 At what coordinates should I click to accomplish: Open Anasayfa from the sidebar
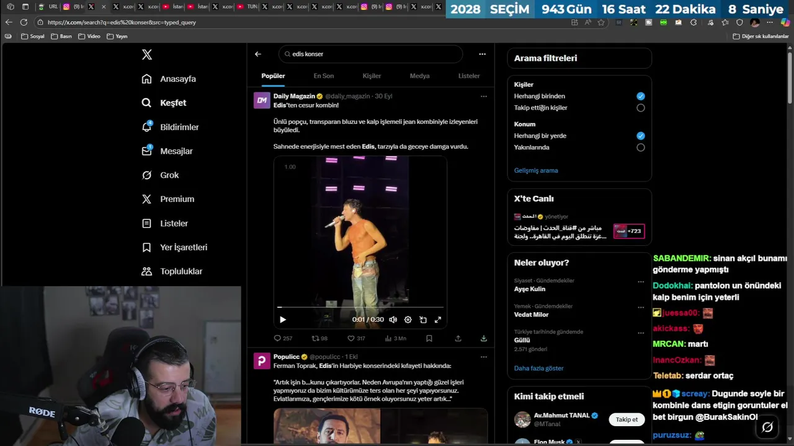[169, 79]
